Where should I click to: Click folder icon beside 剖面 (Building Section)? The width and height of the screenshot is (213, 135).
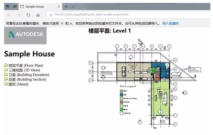(x=6, y=79)
